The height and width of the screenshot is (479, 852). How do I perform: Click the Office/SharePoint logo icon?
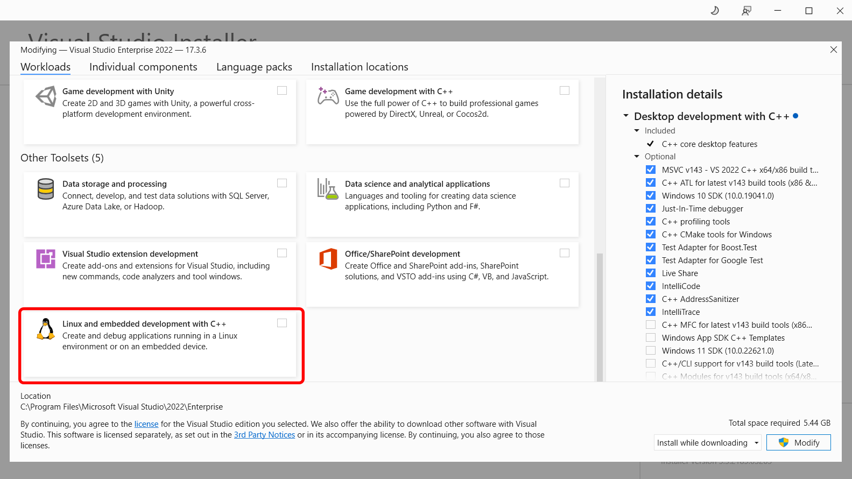click(x=328, y=259)
